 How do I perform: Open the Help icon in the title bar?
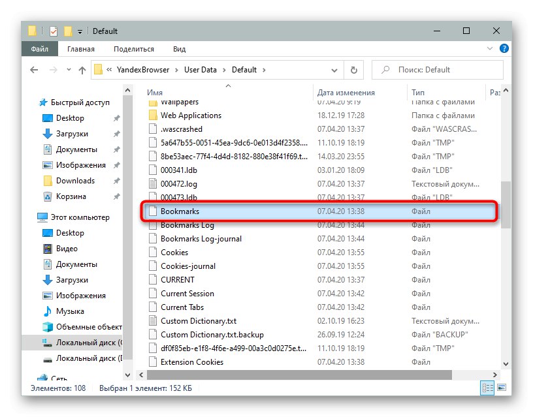point(504,48)
